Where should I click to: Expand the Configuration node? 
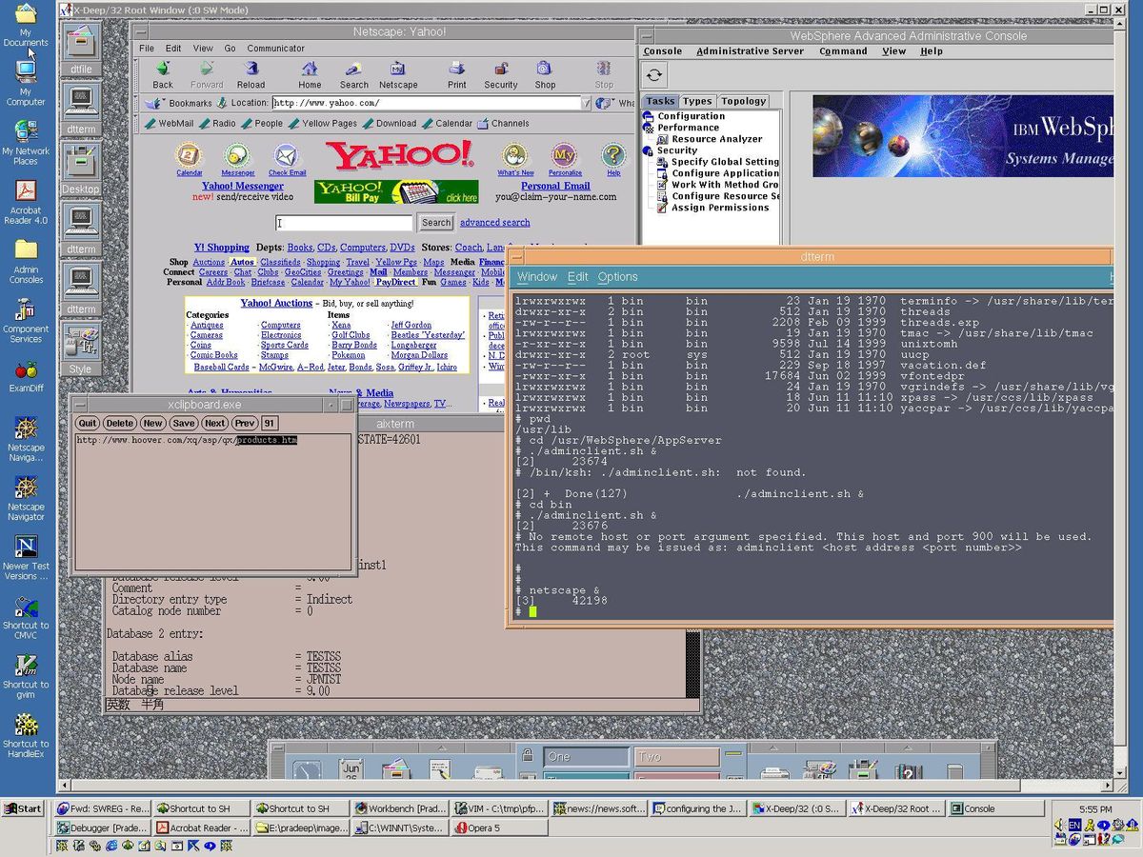pos(647,116)
